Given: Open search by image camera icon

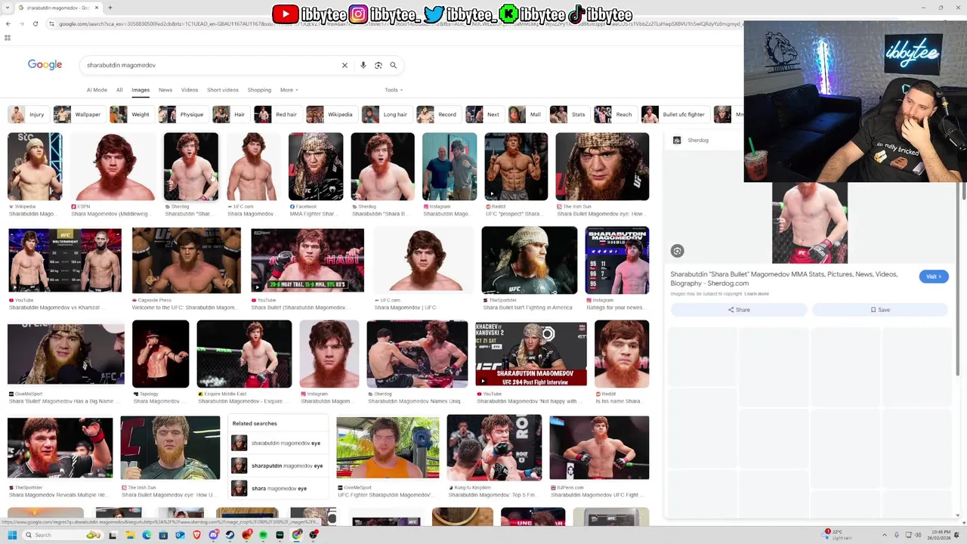Looking at the screenshot, I should 378,65.
